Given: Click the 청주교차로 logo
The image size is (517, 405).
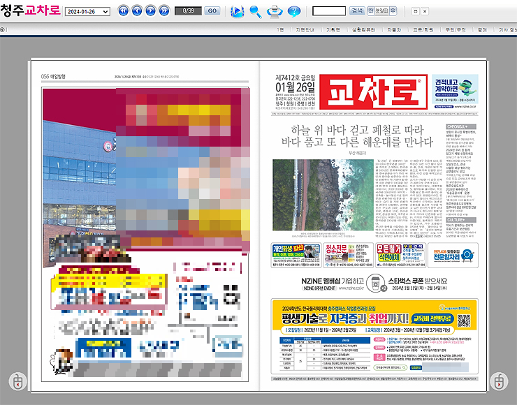Looking at the screenshot, I should point(30,10).
